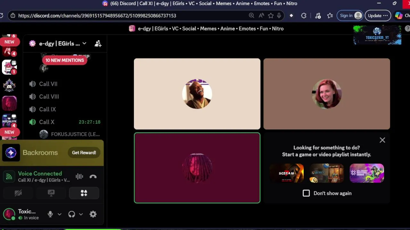Image resolution: width=410 pixels, height=230 pixels.
Task: Open the purple masked-mascot server icon
Action: pyautogui.click(x=9, y=85)
